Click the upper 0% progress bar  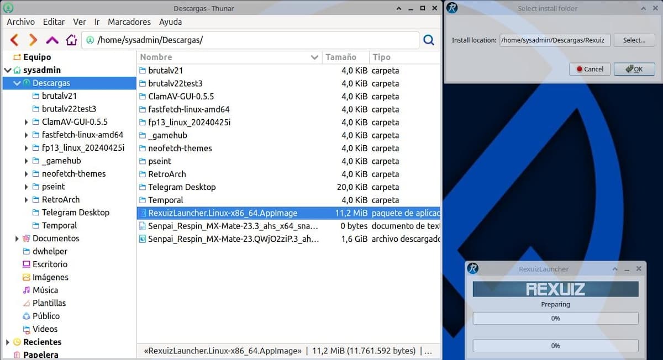(x=555, y=319)
